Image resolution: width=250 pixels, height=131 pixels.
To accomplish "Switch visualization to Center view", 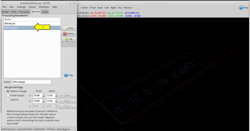I will pos(84,8).
